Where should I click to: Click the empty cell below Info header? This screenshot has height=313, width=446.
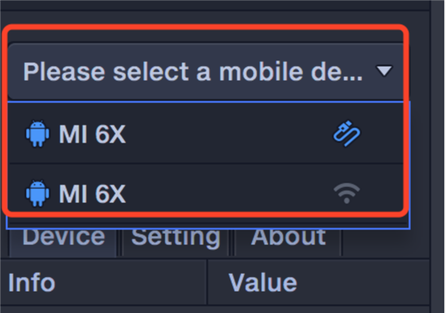[104, 309]
